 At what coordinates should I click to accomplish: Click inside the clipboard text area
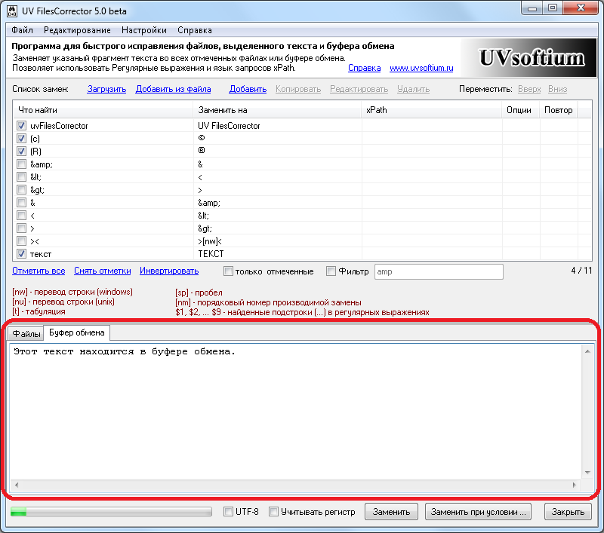pyautogui.click(x=295, y=412)
